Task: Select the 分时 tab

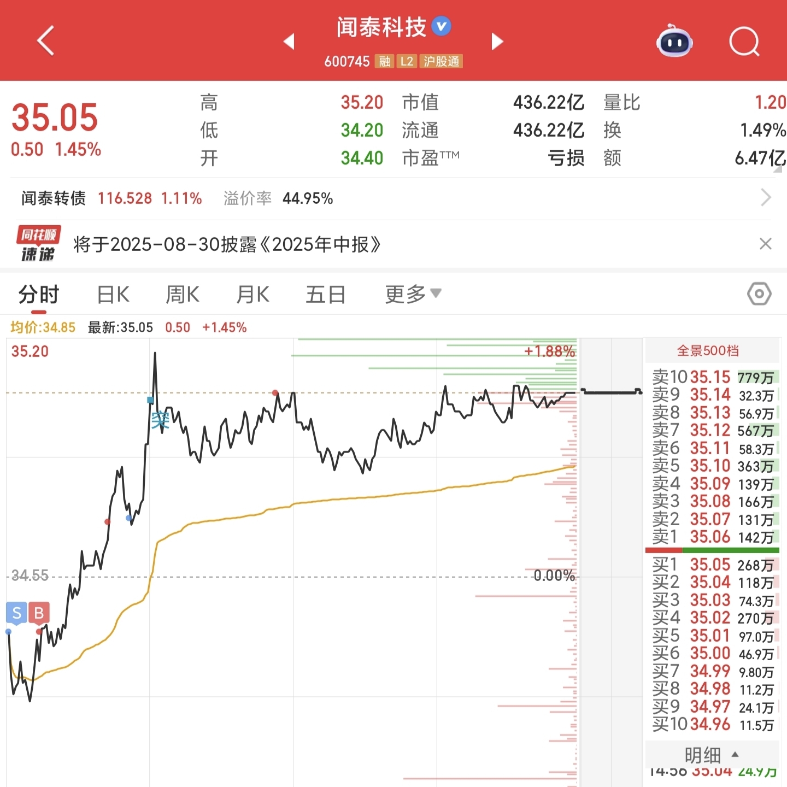Action: [39, 295]
